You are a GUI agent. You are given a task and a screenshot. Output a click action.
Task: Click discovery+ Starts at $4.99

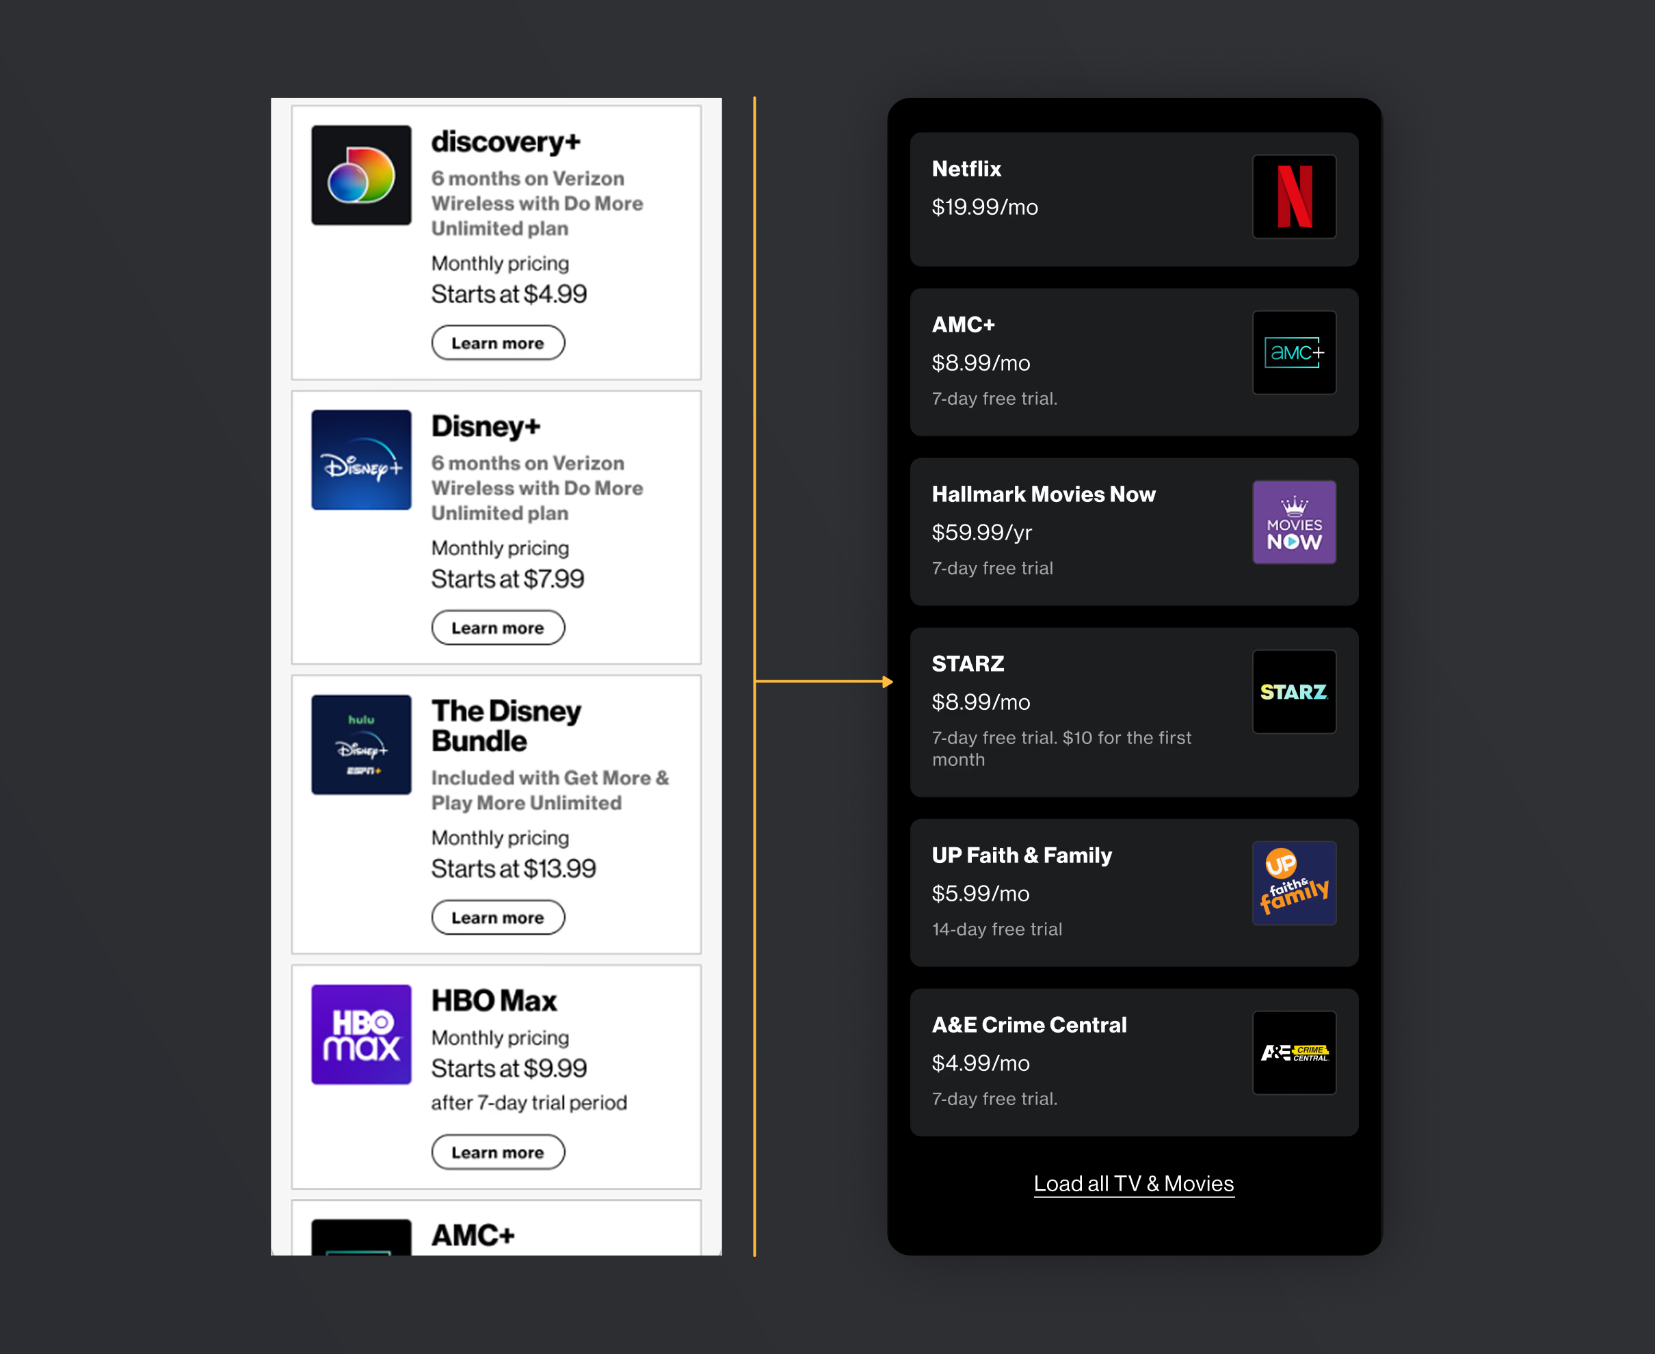click(509, 294)
